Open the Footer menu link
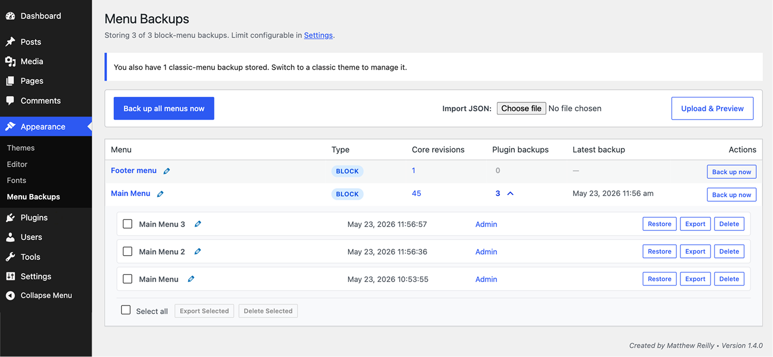This screenshot has width=773, height=357. click(134, 171)
